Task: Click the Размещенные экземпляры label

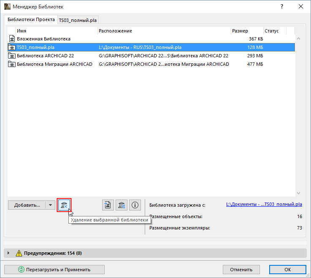Action: 180,228
